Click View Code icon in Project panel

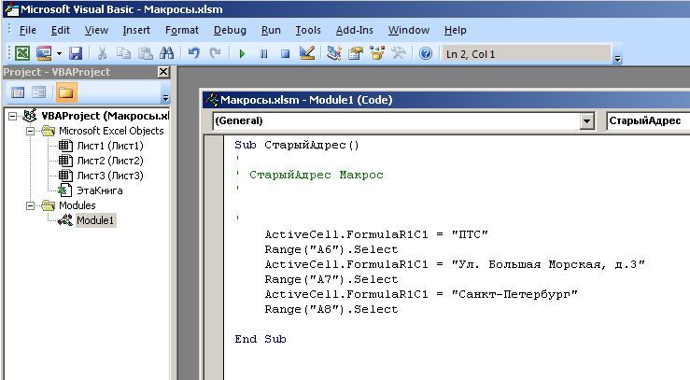tap(18, 92)
